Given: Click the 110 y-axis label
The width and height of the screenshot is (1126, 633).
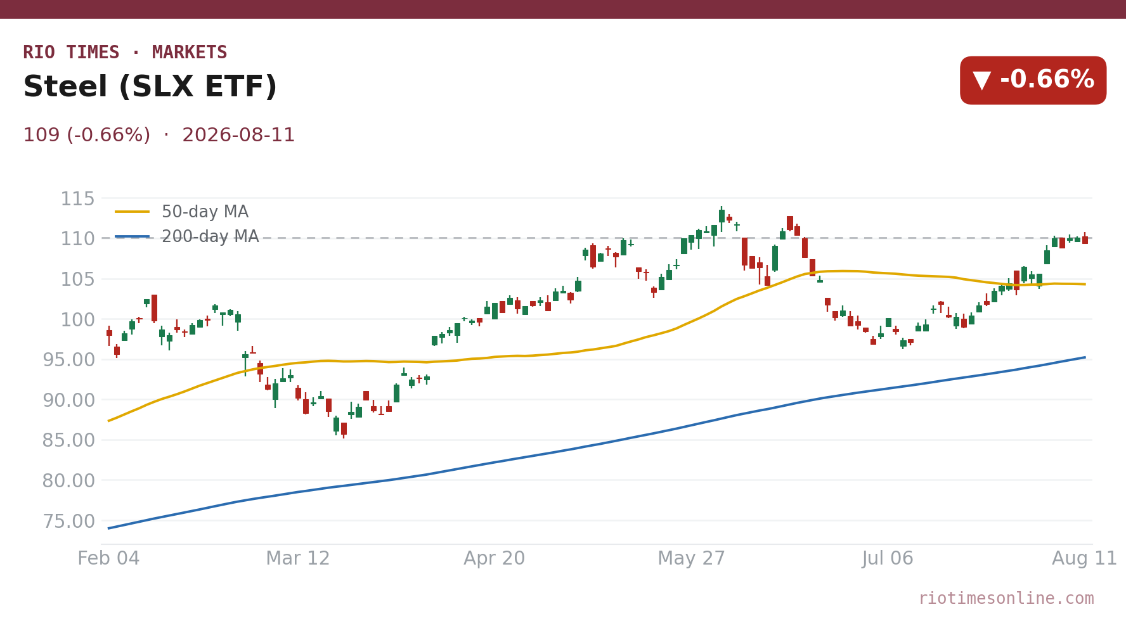Looking at the screenshot, I should point(77,239).
